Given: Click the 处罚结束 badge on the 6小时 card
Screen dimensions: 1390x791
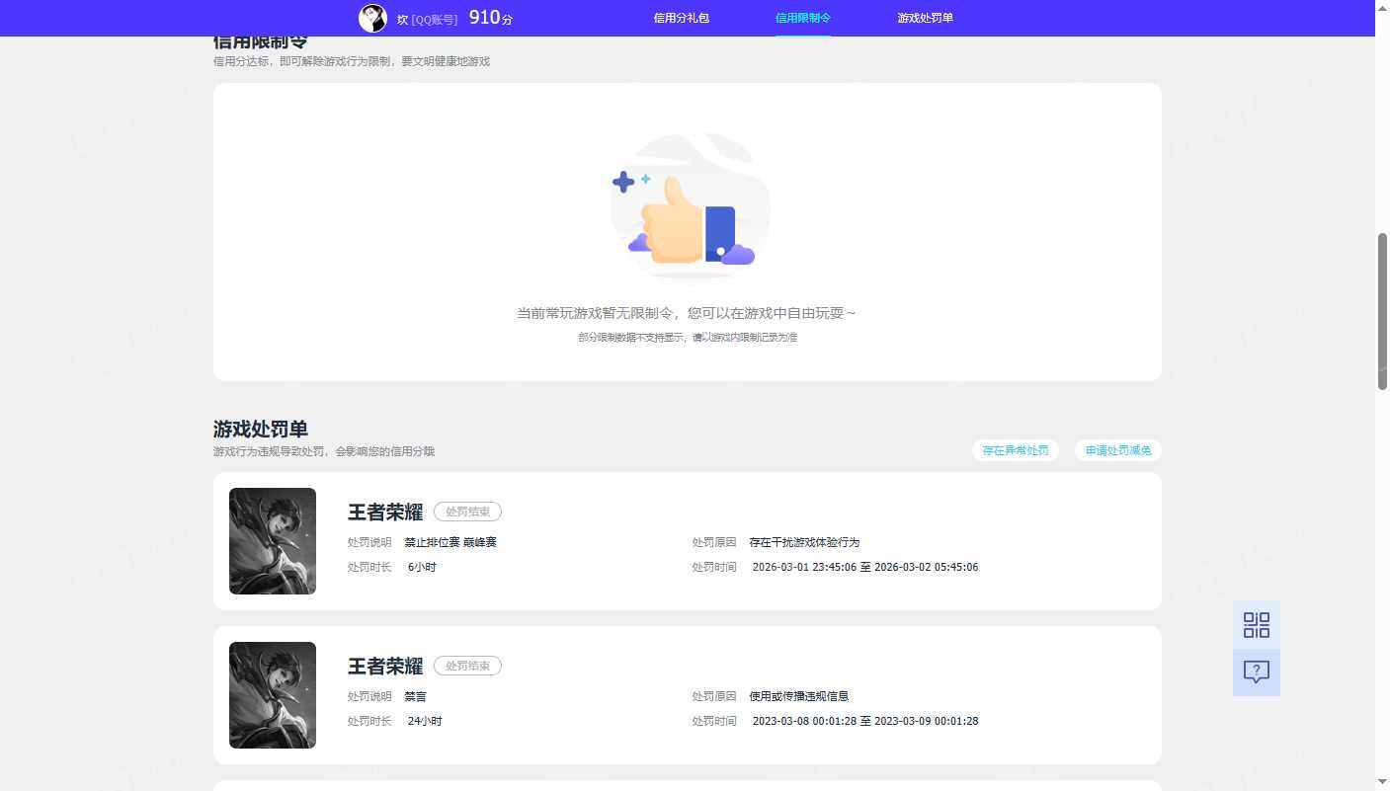Looking at the screenshot, I should coord(467,512).
